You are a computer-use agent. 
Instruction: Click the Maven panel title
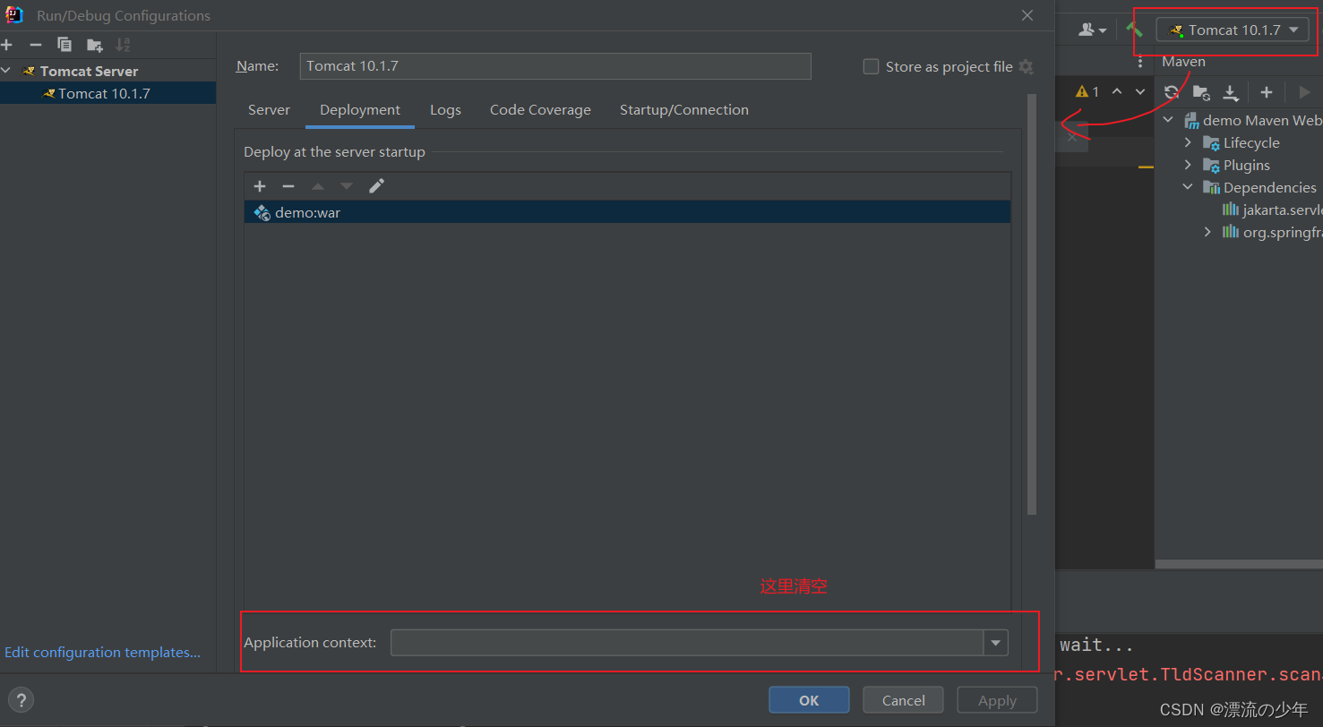[1183, 62]
